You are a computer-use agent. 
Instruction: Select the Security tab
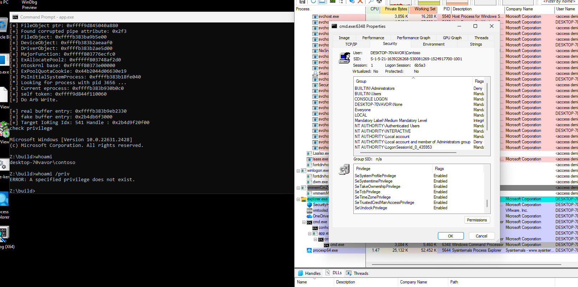[390, 43]
